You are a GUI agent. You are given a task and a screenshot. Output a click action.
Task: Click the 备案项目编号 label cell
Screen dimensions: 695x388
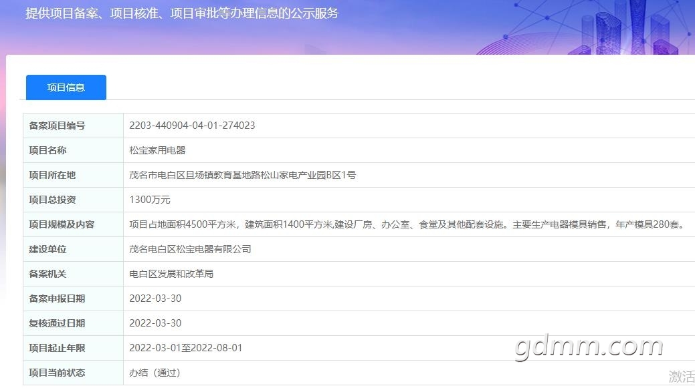(x=73, y=126)
